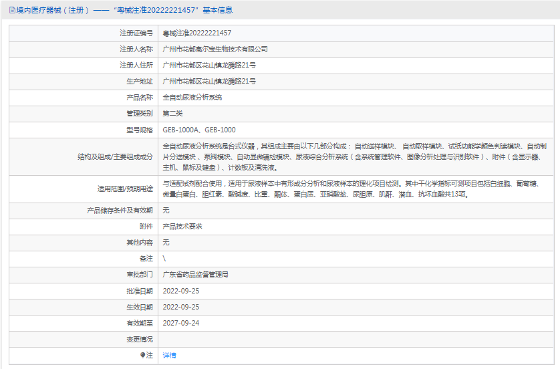The image size is (560, 369).
Task: Click the 适用范围/预期用途 label cell
Action: tap(84, 189)
